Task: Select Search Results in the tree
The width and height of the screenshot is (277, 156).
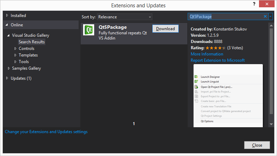Action: coord(32,42)
